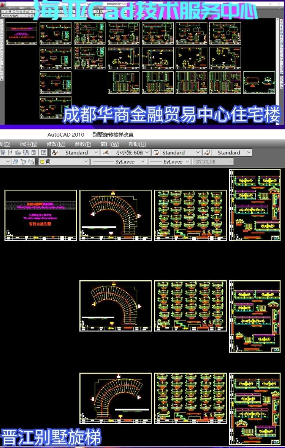Screen dimensions: 285x448
Task: Click the magenta-text title sheet in the drawing
Action: pos(41,215)
